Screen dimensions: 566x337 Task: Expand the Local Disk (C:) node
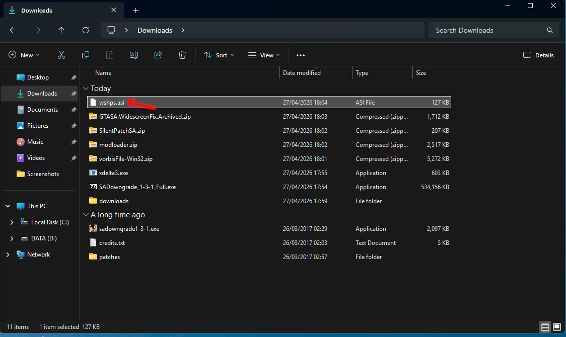12,222
